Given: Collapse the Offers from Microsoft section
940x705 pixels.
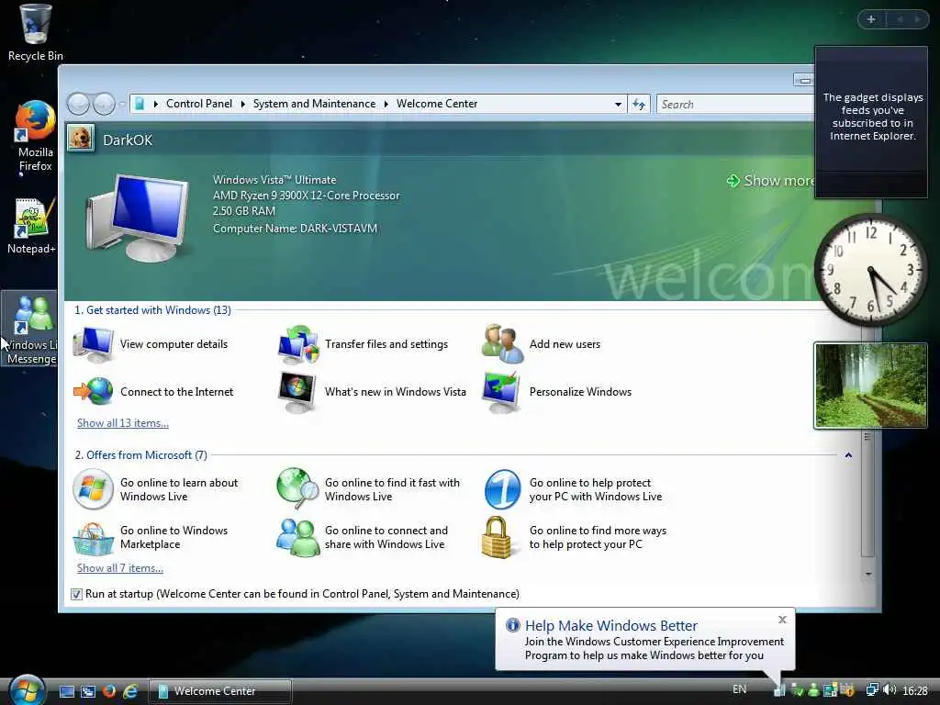Looking at the screenshot, I should pos(848,455).
